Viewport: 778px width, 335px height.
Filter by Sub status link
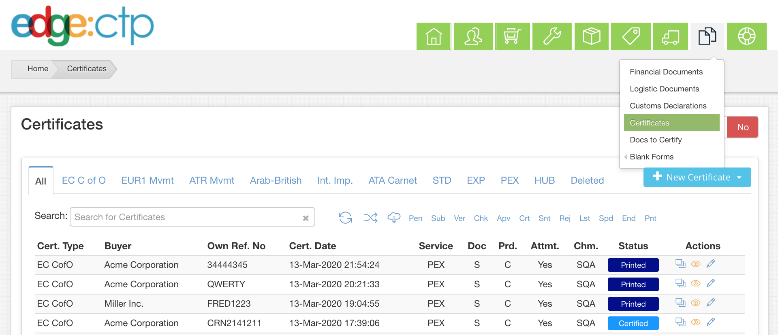438,218
